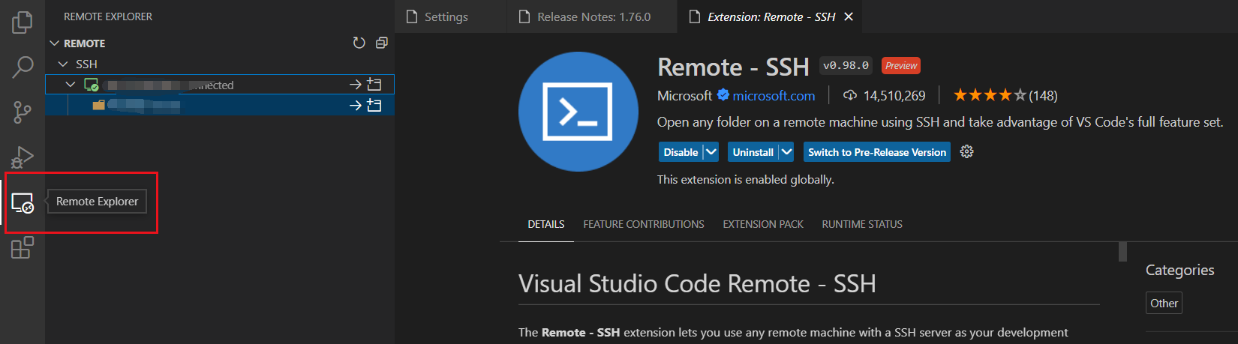
Task: Click verified publisher badge next to Microsoft
Action: (x=723, y=95)
